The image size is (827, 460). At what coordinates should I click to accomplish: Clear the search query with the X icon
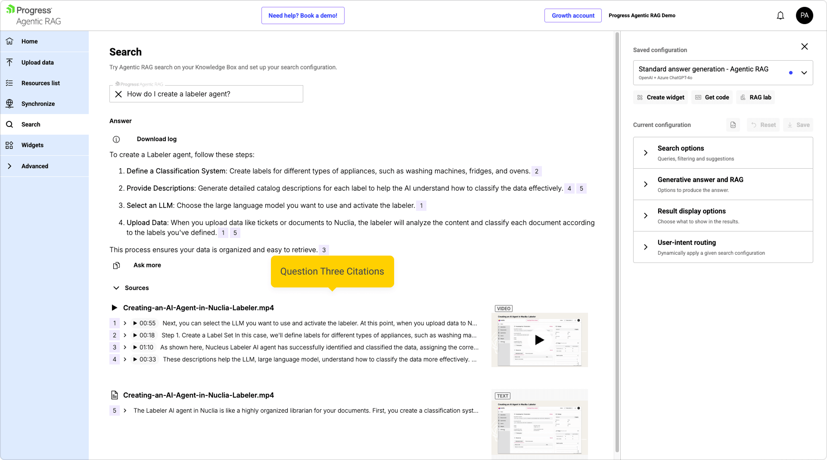118,94
